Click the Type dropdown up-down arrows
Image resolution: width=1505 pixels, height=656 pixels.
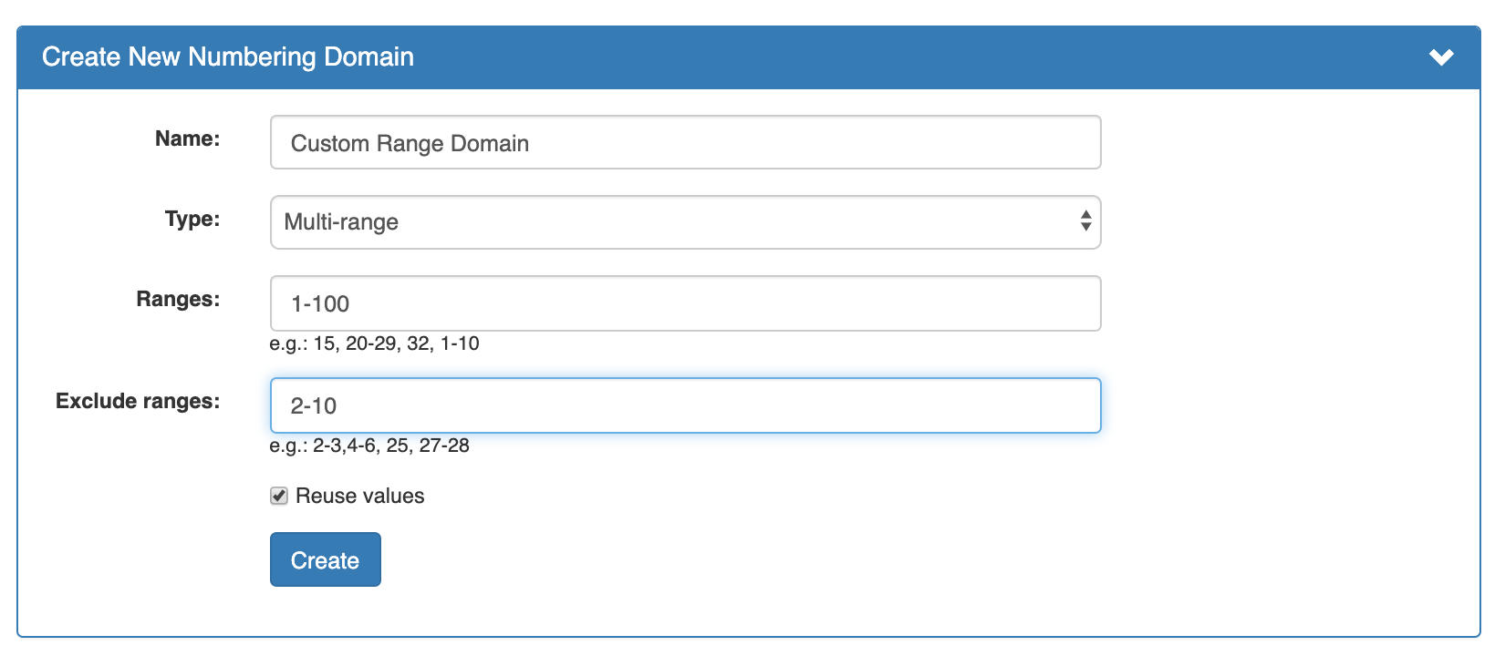click(x=1085, y=221)
